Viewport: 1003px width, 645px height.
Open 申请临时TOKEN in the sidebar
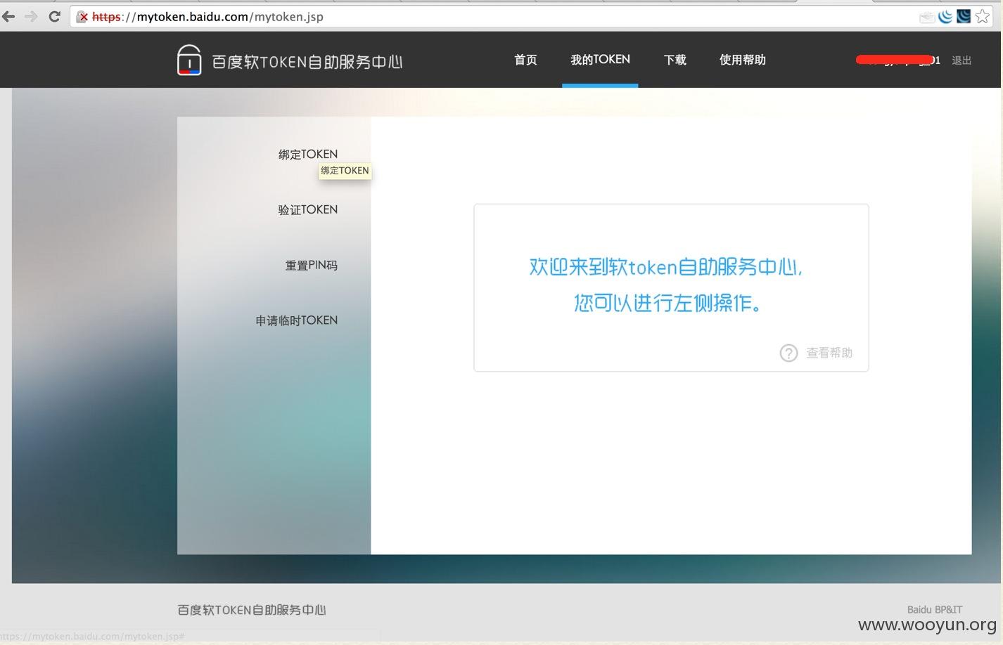click(x=296, y=320)
